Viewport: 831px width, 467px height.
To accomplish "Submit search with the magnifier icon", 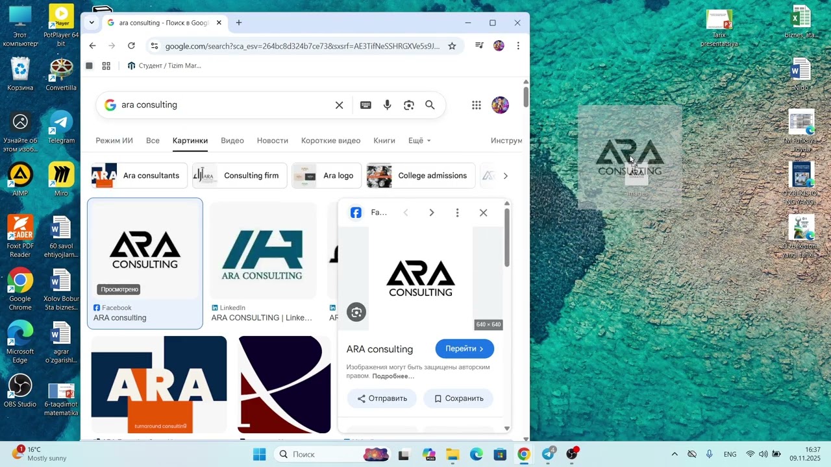I will click(430, 105).
